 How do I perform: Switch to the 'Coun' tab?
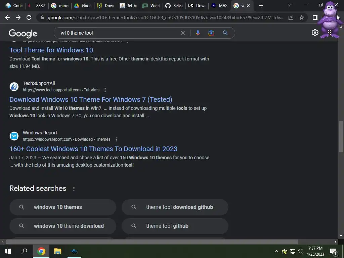[x=14, y=6]
